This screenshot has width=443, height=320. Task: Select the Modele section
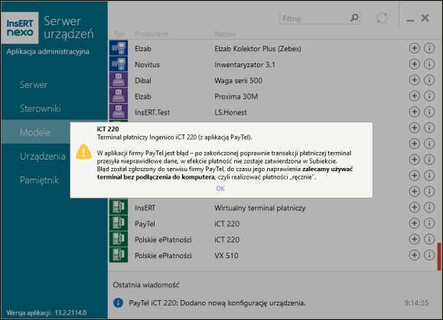(35, 132)
